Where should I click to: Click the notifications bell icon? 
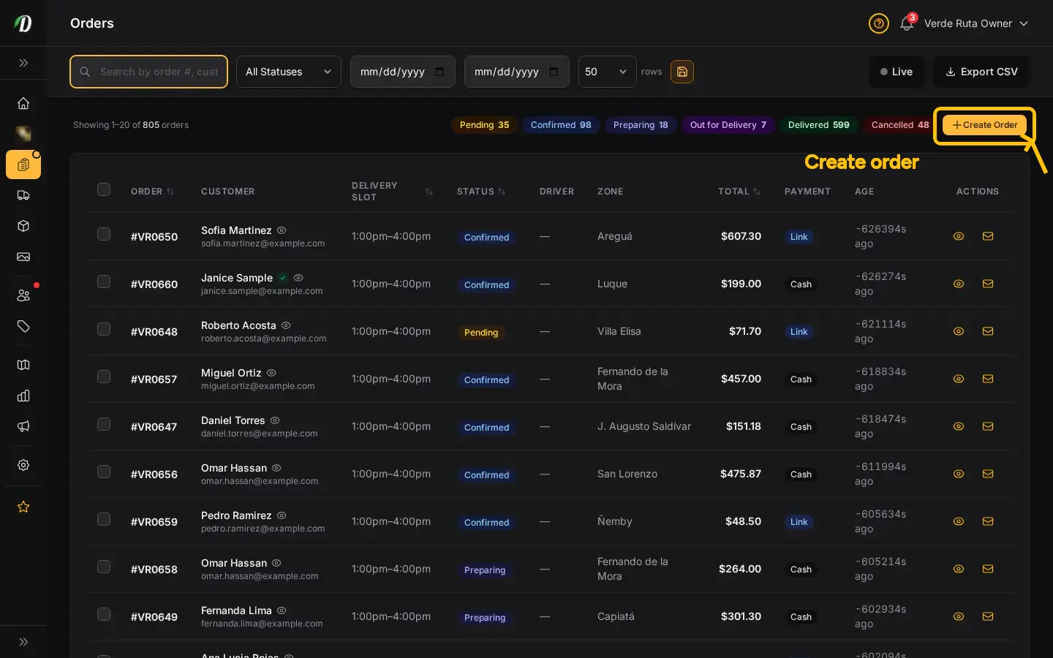(907, 23)
